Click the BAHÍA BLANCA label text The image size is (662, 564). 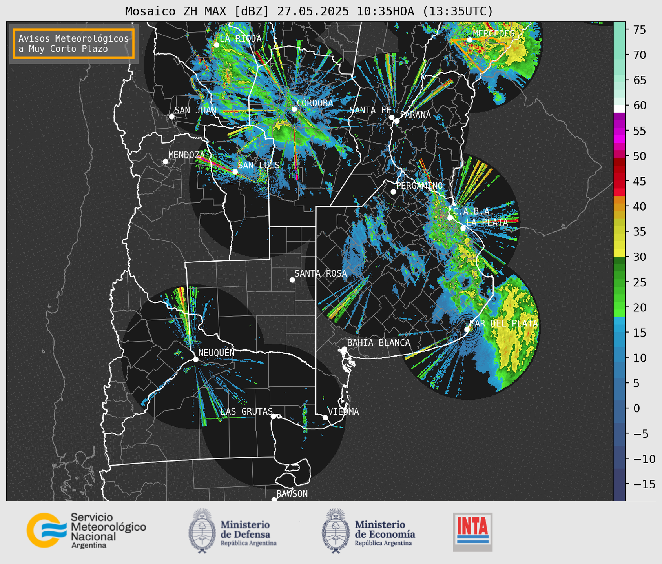click(x=379, y=343)
